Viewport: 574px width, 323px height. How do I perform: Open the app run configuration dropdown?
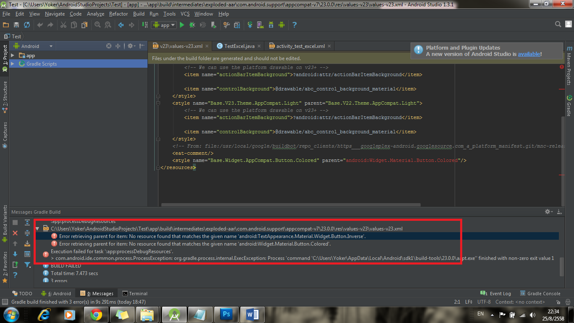tap(163, 25)
